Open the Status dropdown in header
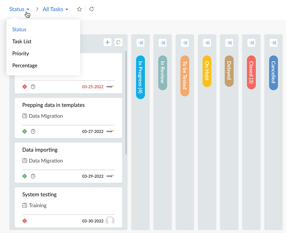Image resolution: width=286 pixels, height=233 pixels. coord(19,9)
